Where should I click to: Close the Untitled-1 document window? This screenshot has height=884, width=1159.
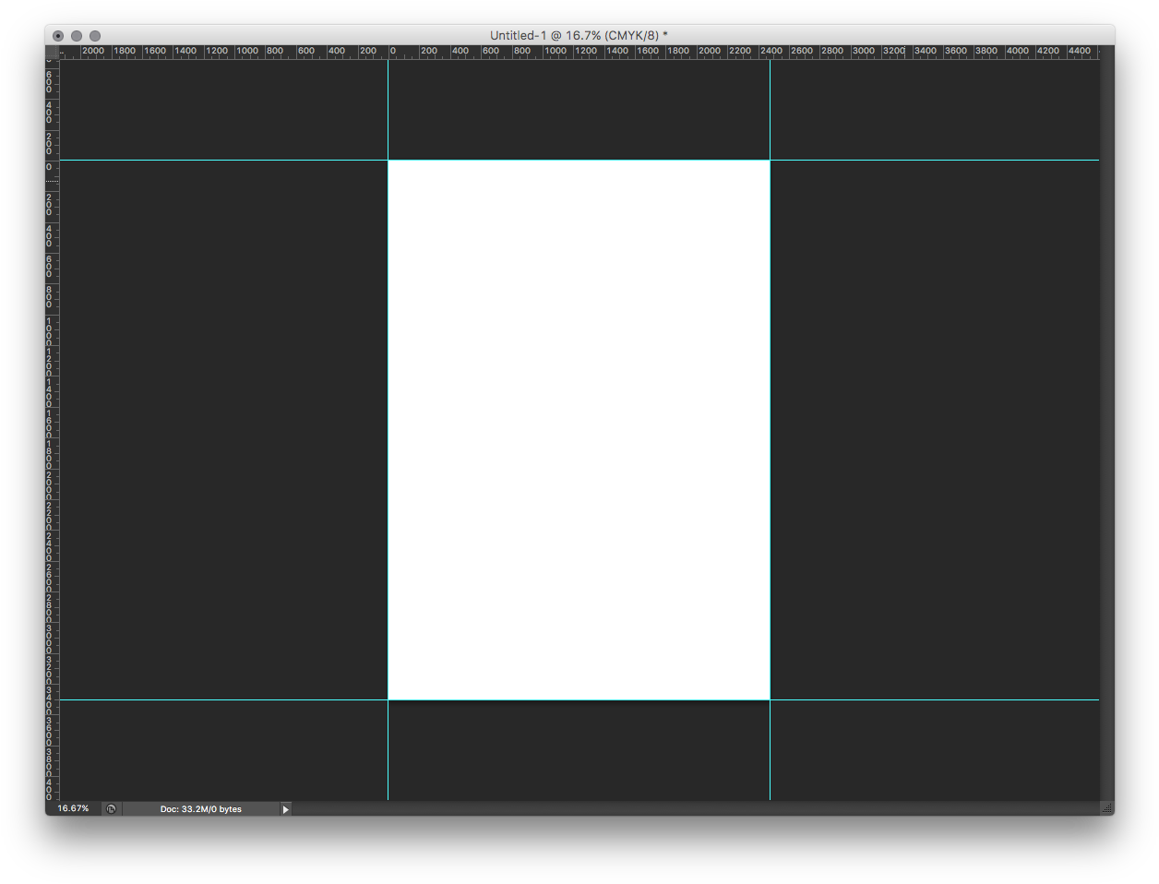tap(58, 36)
